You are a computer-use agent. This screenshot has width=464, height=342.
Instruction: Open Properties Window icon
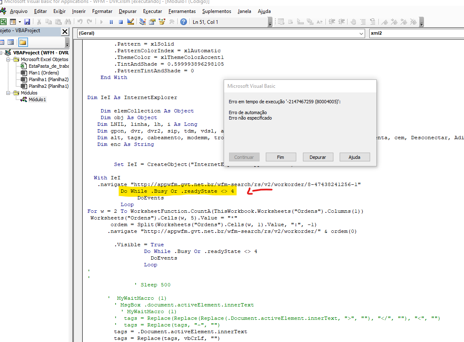coord(152,22)
